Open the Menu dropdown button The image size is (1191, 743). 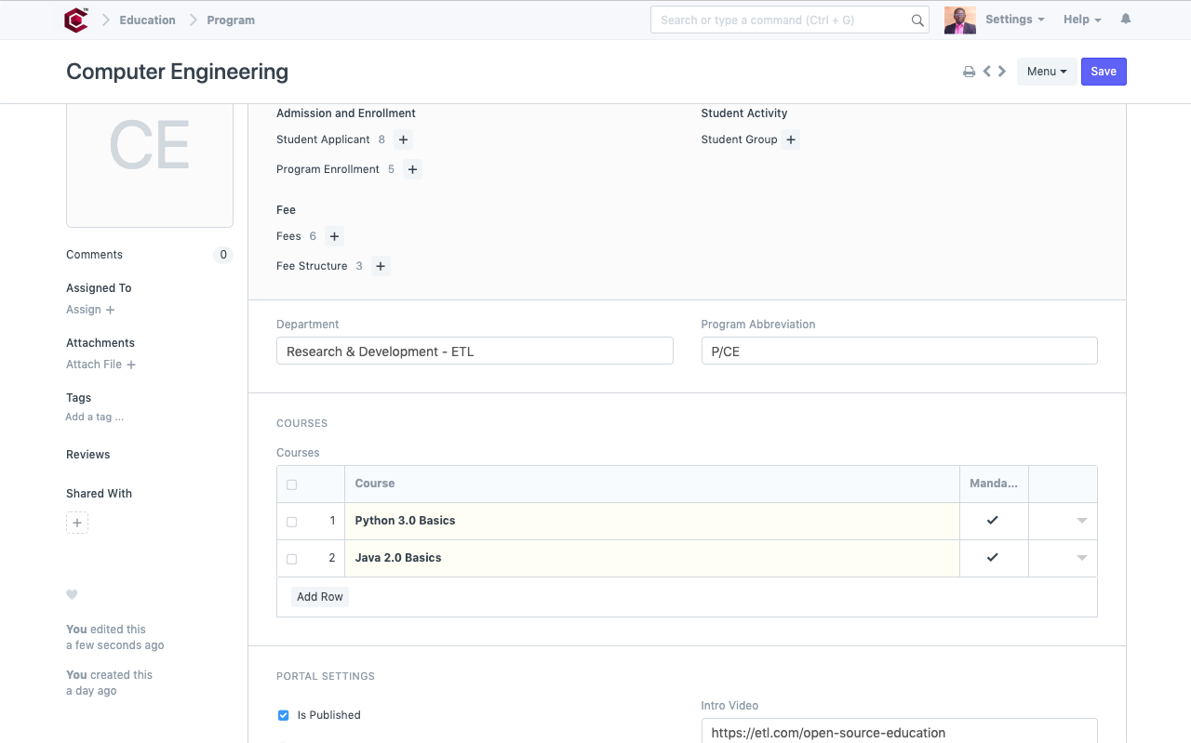click(1046, 72)
